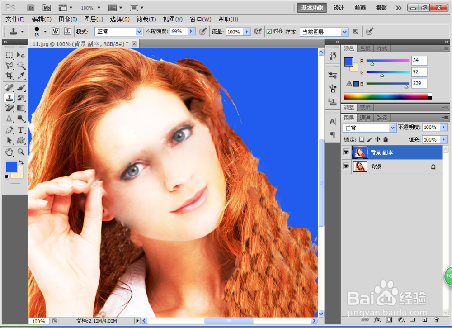Image resolution: width=452 pixels, height=328 pixels.
Task: Add layer style with fx icon
Action: coord(377,320)
